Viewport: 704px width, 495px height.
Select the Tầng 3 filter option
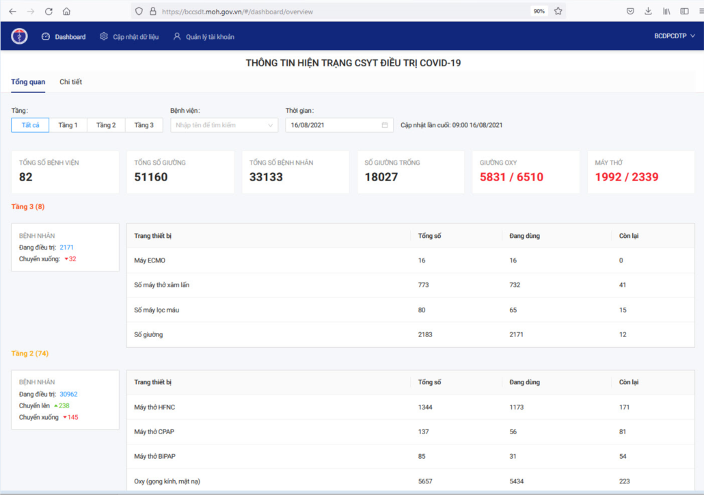(x=144, y=125)
